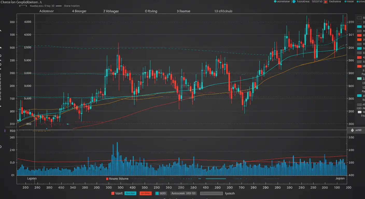Click the droplet icon beside 'x0i0' label
Screen dimensions: 365x199
point(352,130)
